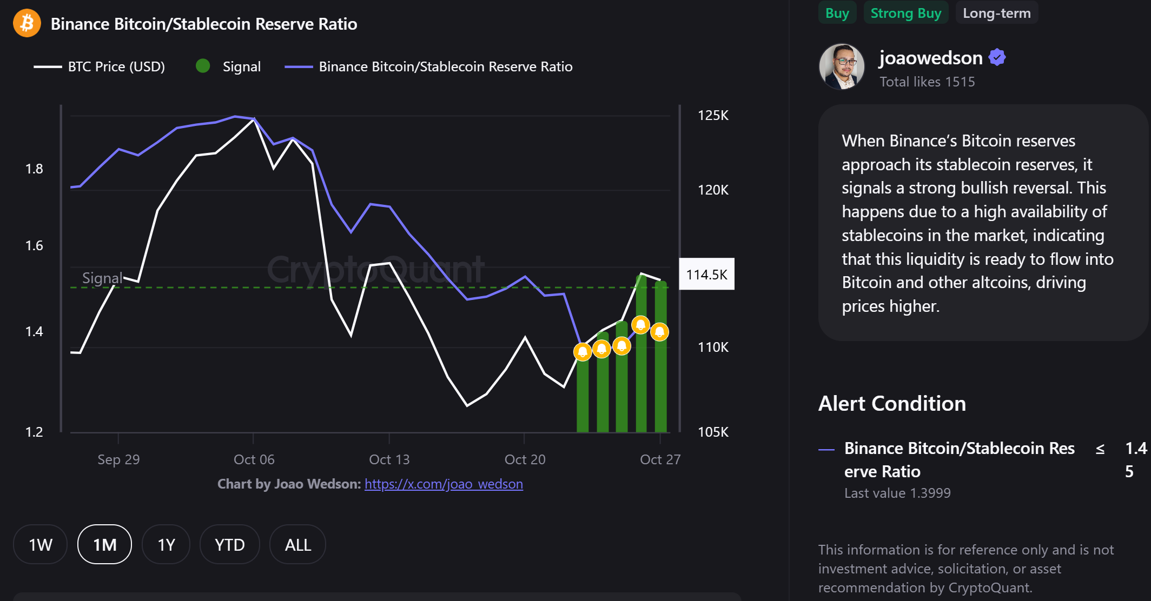This screenshot has width=1151, height=601.
Task: Switch chart range to YTD
Action: (229, 544)
